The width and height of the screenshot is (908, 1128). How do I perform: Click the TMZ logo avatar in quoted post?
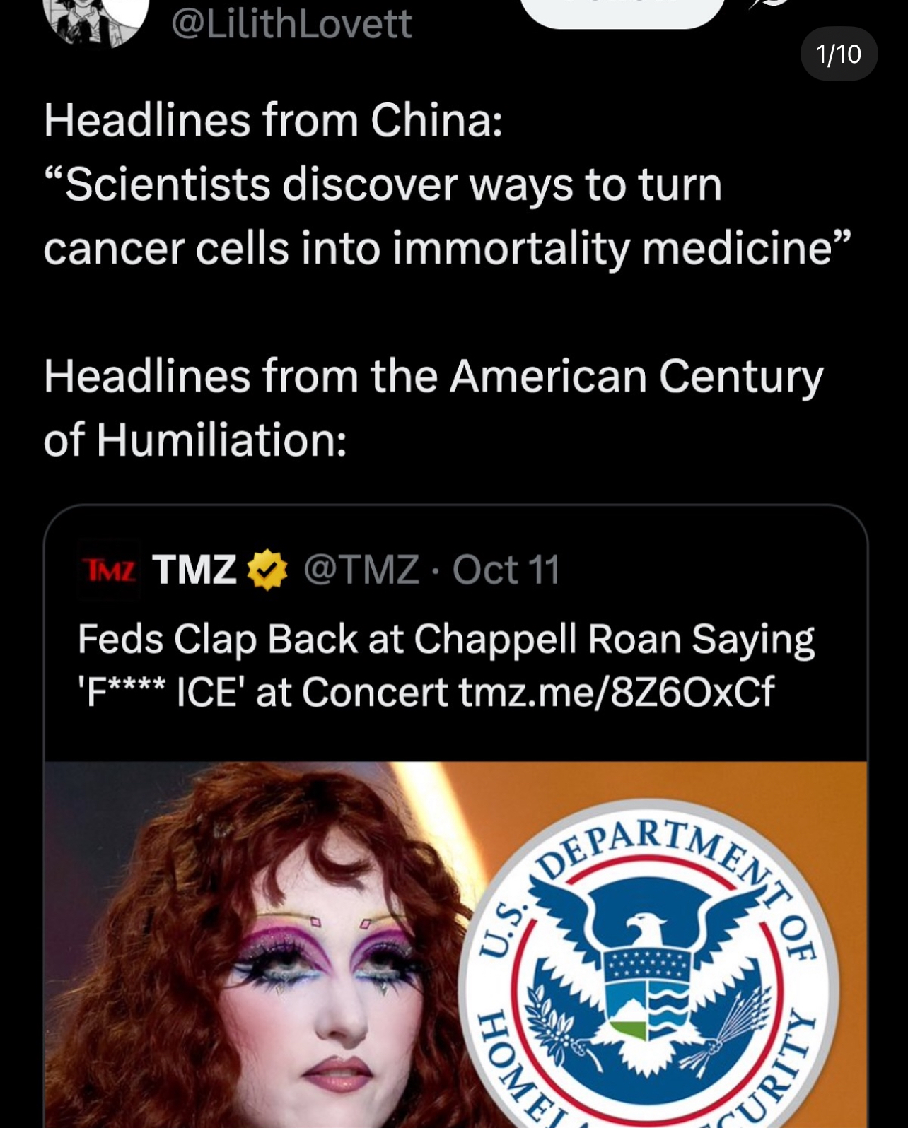pos(110,570)
